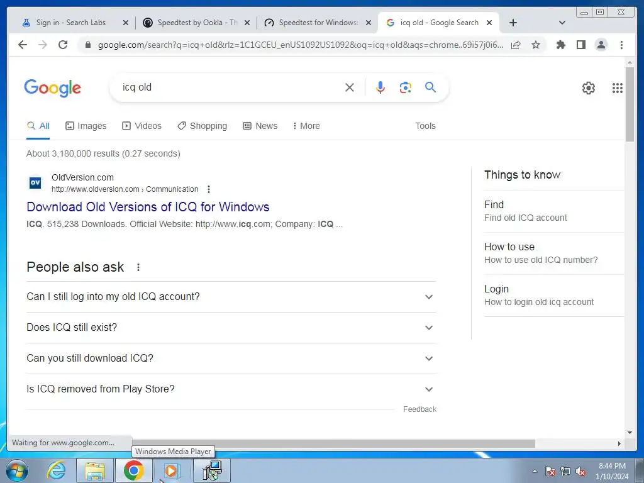Close the Sign in - Search Labs tab
Image resolution: width=644 pixels, height=483 pixels.
click(126, 23)
